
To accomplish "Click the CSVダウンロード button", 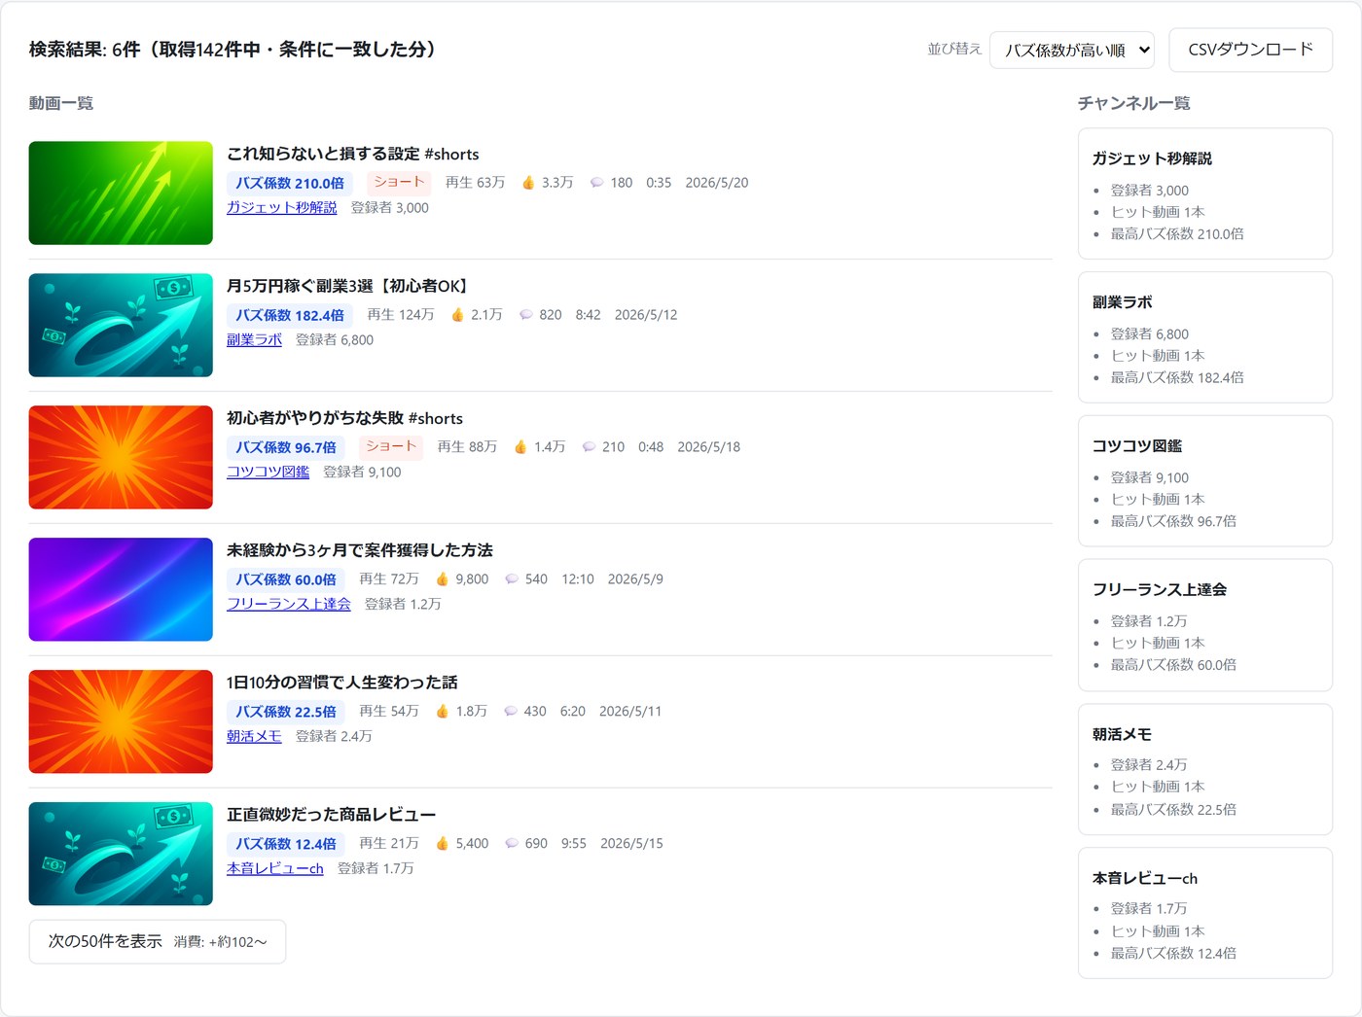I will (x=1250, y=50).
